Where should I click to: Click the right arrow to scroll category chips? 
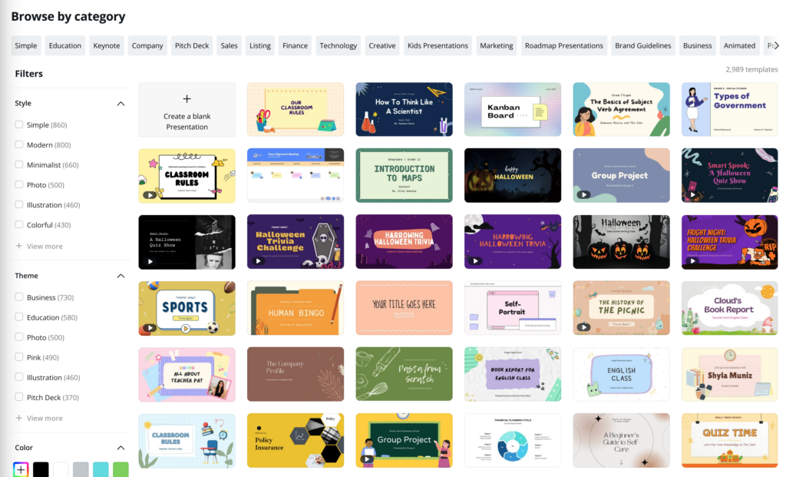[x=775, y=45]
